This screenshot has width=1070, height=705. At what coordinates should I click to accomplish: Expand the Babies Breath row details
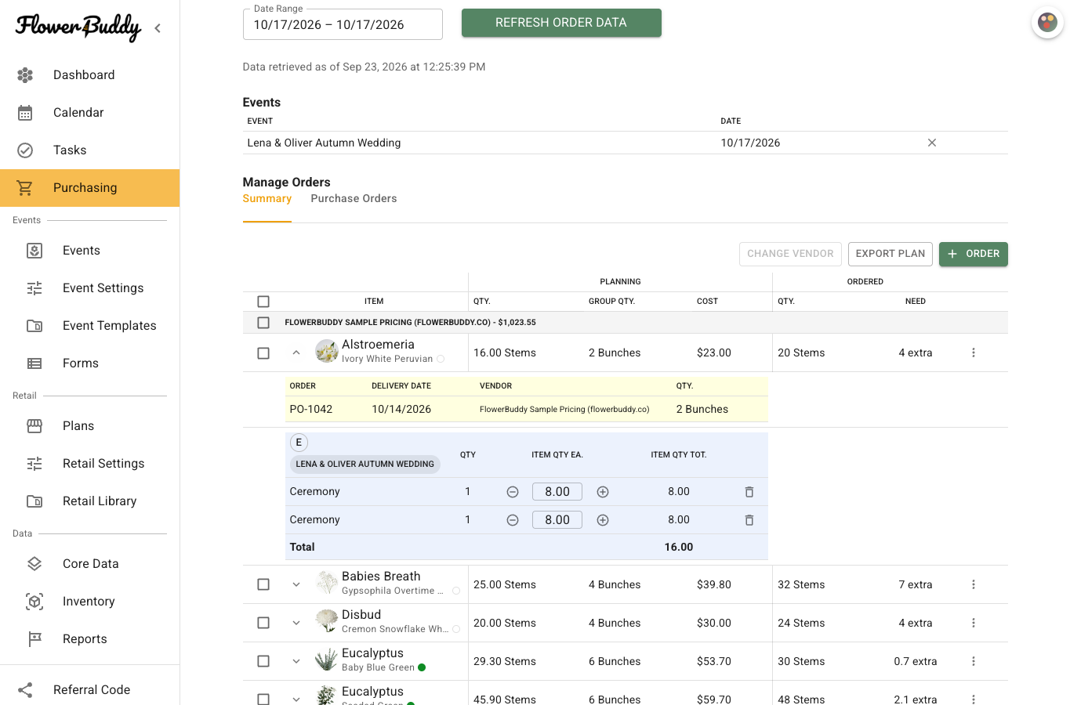pos(296,584)
